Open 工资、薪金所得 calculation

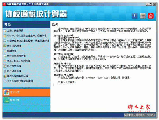[x=15, y=31]
